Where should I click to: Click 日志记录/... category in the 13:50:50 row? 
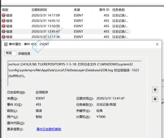click(x=120, y=26)
